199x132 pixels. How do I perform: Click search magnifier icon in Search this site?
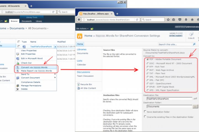(194, 44)
